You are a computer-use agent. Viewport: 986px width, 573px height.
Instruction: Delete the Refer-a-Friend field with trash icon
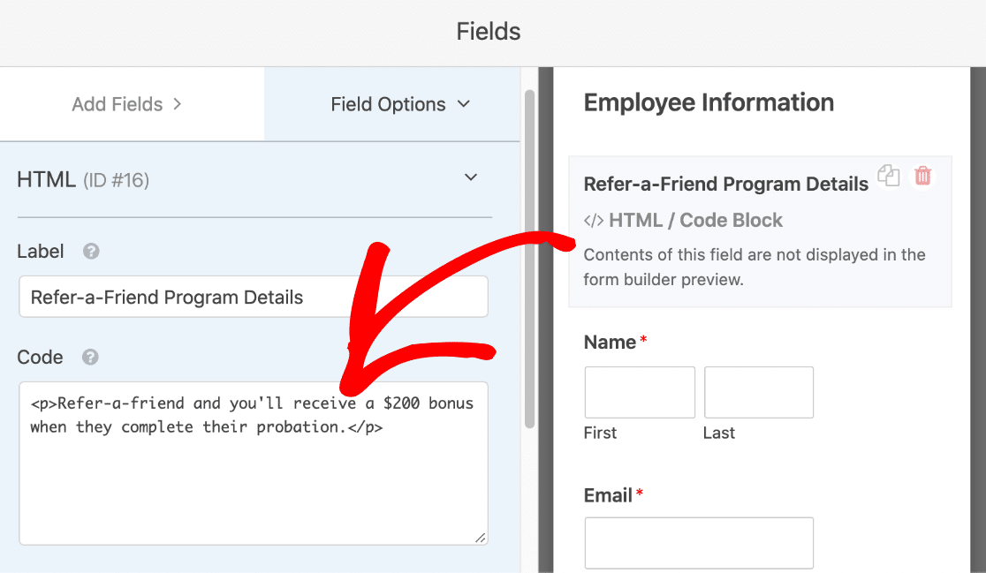(922, 176)
